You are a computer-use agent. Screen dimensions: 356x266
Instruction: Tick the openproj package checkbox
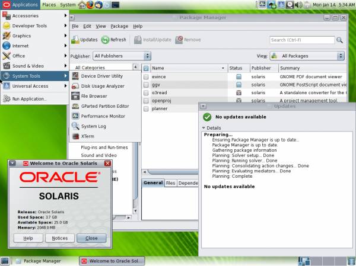(146, 101)
